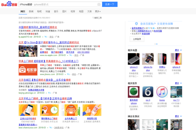Open the iTunes software icon
This screenshot has width=196, height=130.
(x=162, y=92)
